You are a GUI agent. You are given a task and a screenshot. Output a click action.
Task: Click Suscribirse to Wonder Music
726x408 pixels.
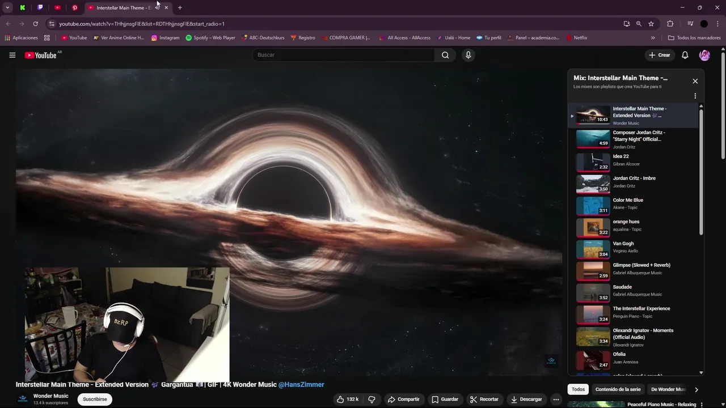pyautogui.click(x=95, y=399)
